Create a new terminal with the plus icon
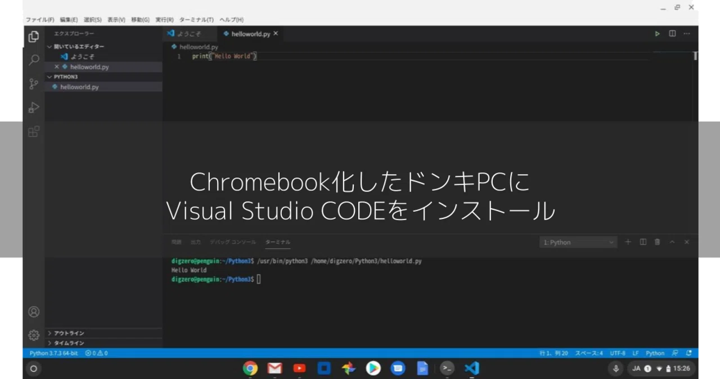720x379 pixels. pyautogui.click(x=628, y=242)
